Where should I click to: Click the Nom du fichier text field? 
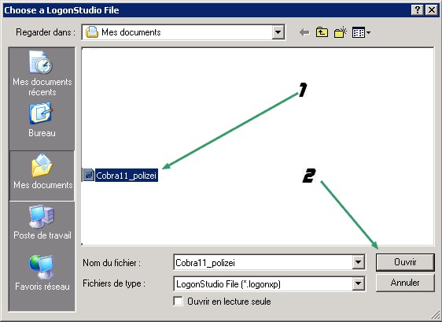point(263,262)
